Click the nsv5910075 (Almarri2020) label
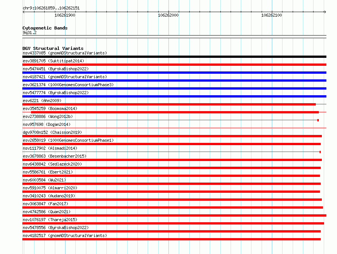Image resolution: width=337 pixels, height=254 pixels. 50,188
